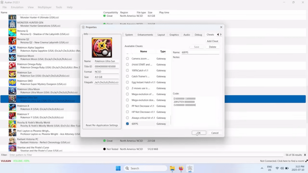Viewport: 308px width, 173px height.
Task: Click Not Connected find a room link
Action: tap(282, 161)
